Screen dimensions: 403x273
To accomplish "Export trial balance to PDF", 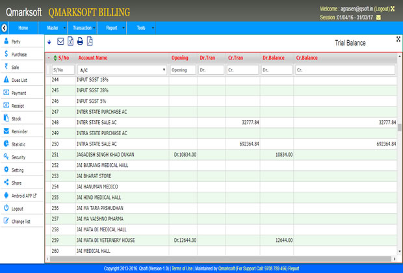I will [90, 41].
